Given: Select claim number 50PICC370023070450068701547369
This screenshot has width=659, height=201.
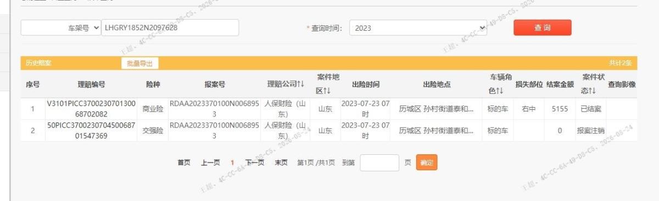Looking at the screenshot, I should tap(91, 131).
